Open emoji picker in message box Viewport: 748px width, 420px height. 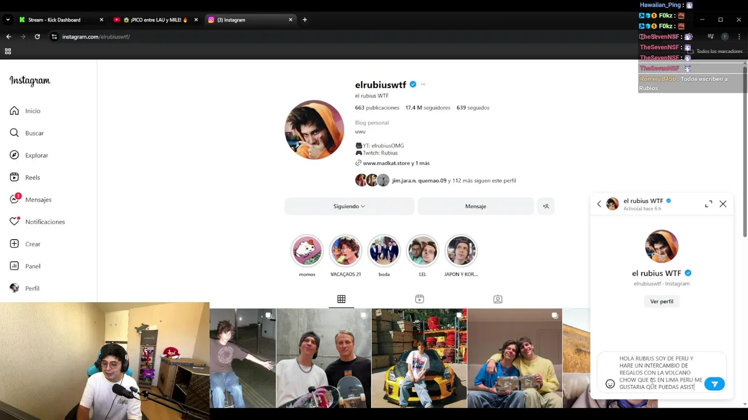[x=610, y=384]
